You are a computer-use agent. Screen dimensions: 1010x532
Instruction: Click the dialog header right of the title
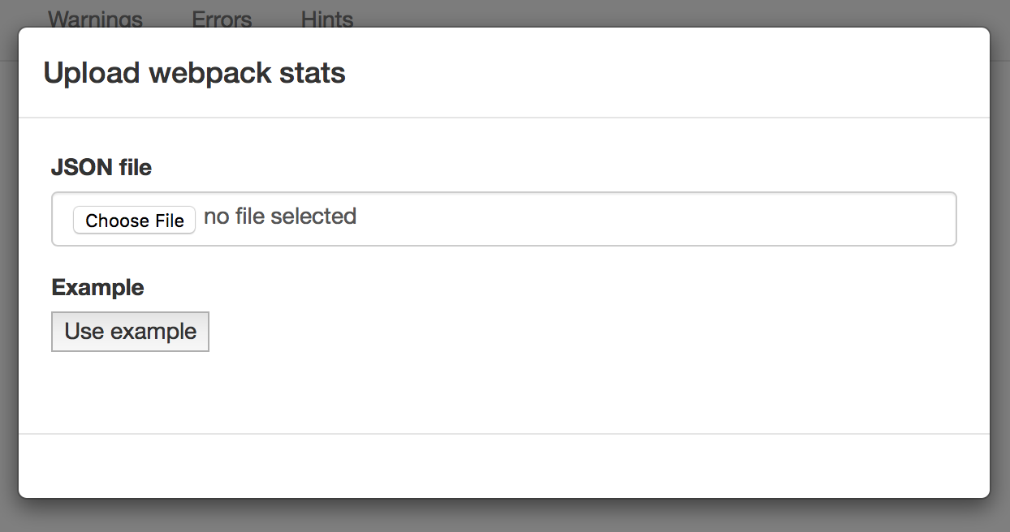tap(650, 73)
